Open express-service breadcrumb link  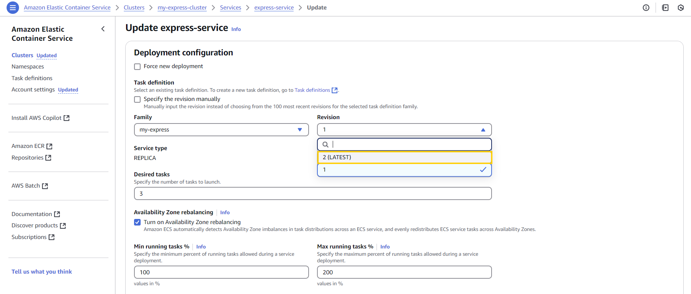point(274,8)
